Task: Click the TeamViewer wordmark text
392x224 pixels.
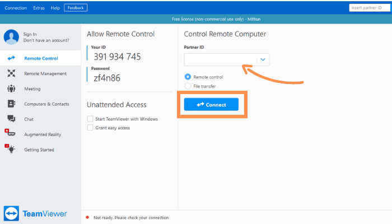Action: point(45,214)
